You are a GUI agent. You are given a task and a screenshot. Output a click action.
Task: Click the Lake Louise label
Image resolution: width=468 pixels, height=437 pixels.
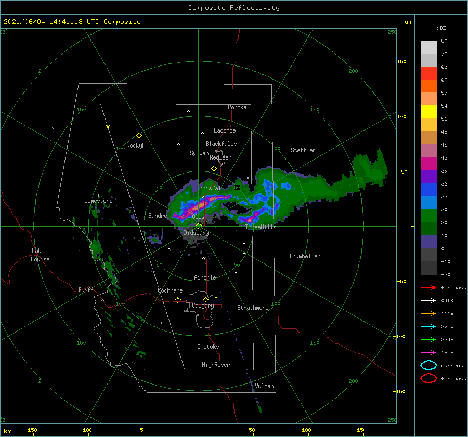click(x=40, y=255)
